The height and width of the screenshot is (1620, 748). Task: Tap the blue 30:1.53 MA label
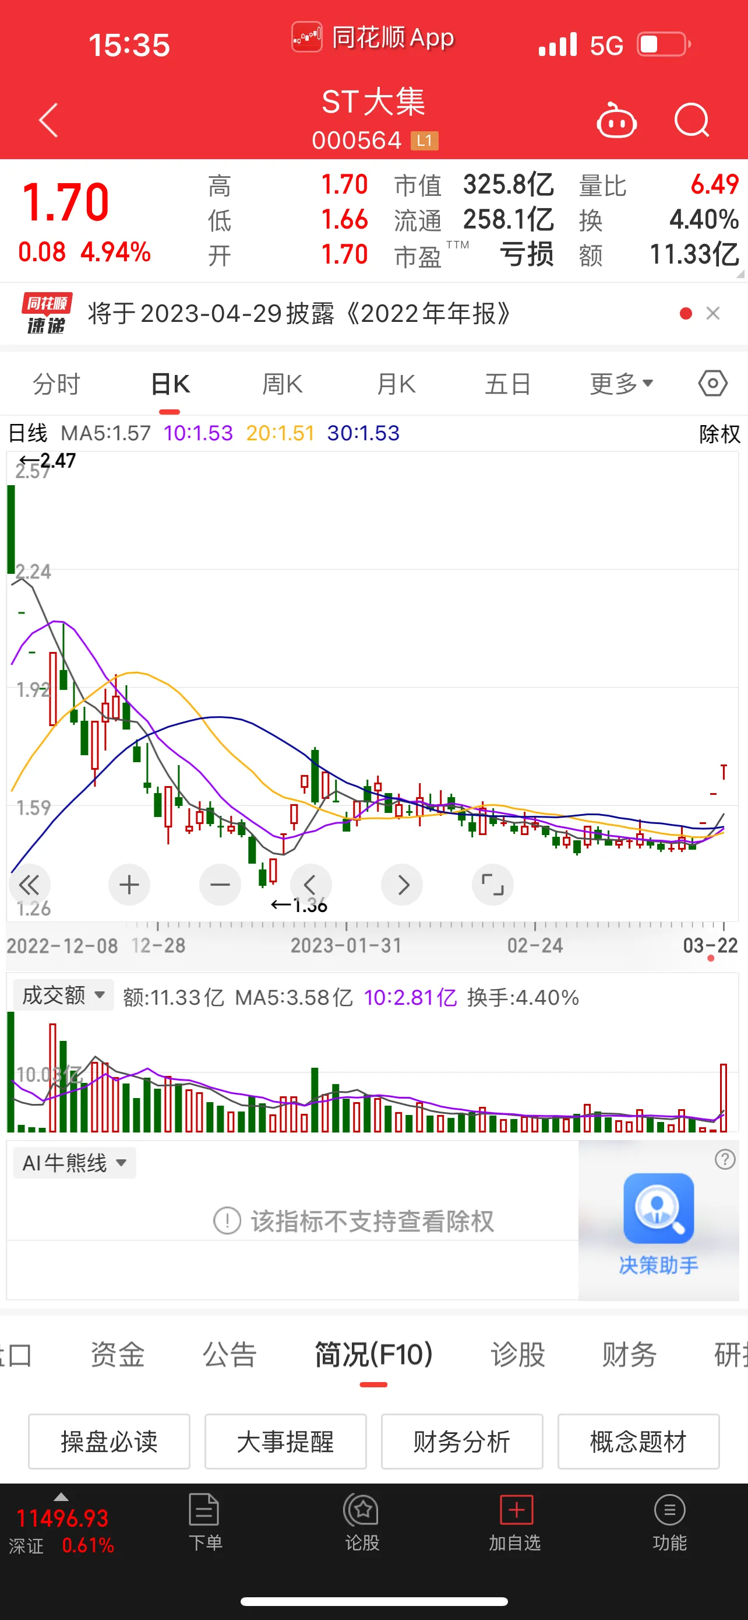(x=363, y=433)
